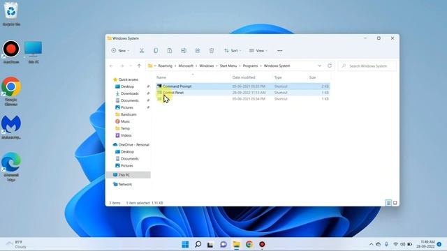Open Music in navigation pane

coord(123,121)
